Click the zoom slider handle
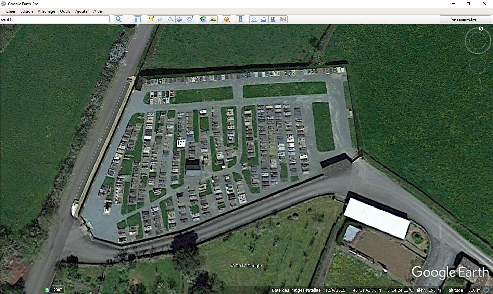Image resolution: width=493 pixels, height=294 pixels. pos(478,118)
